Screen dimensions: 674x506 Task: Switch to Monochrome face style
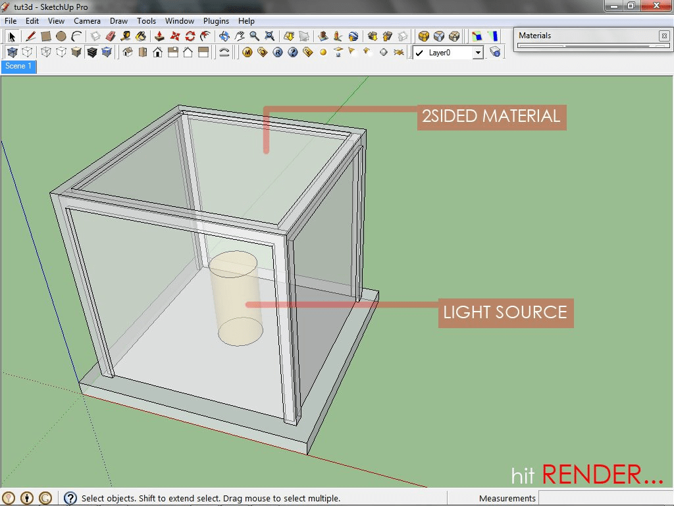[107, 53]
